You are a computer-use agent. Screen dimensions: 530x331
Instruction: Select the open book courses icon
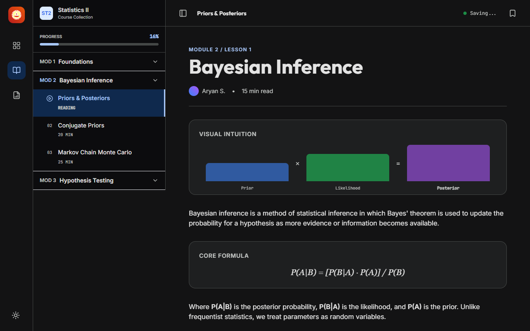point(17,70)
